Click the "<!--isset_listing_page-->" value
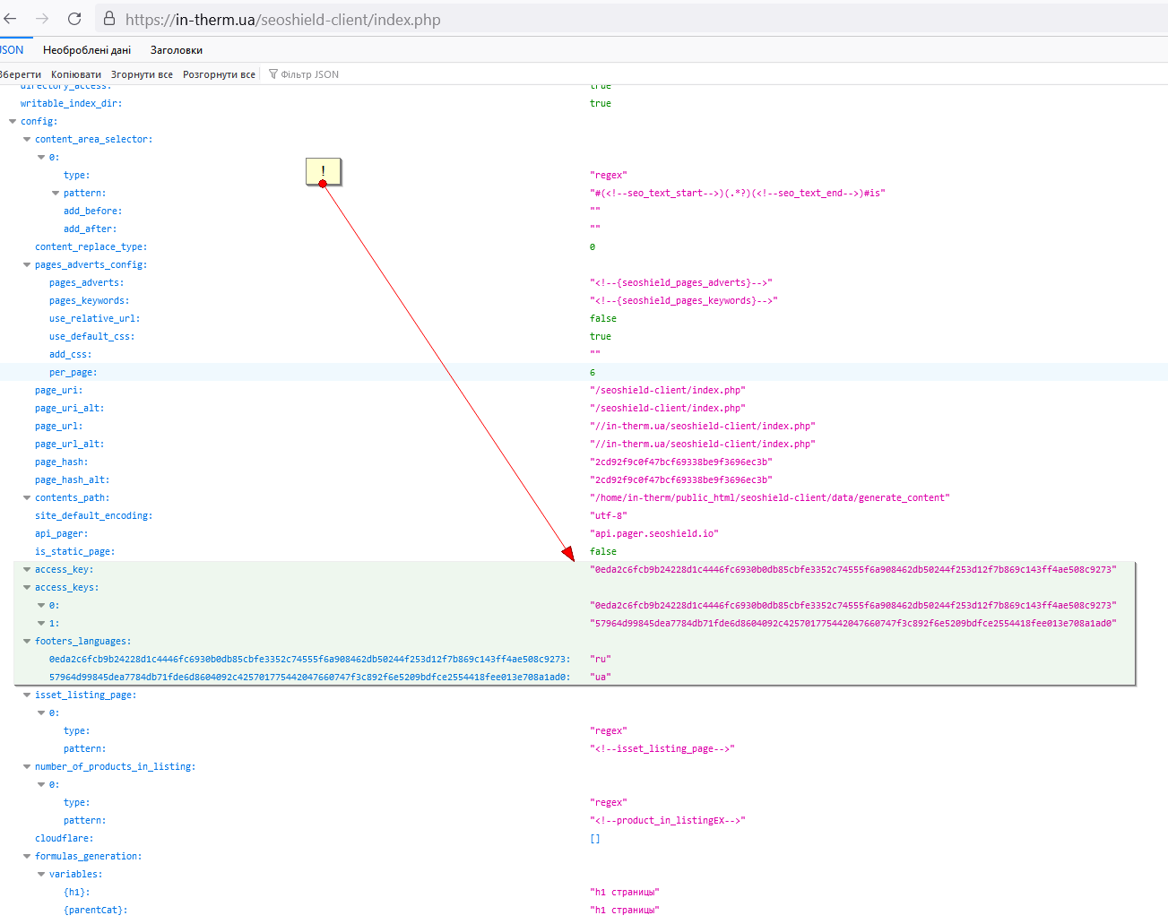Viewport: 1168px width, 924px height. tap(662, 749)
